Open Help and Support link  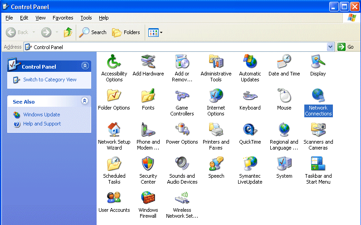click(42, 124)
